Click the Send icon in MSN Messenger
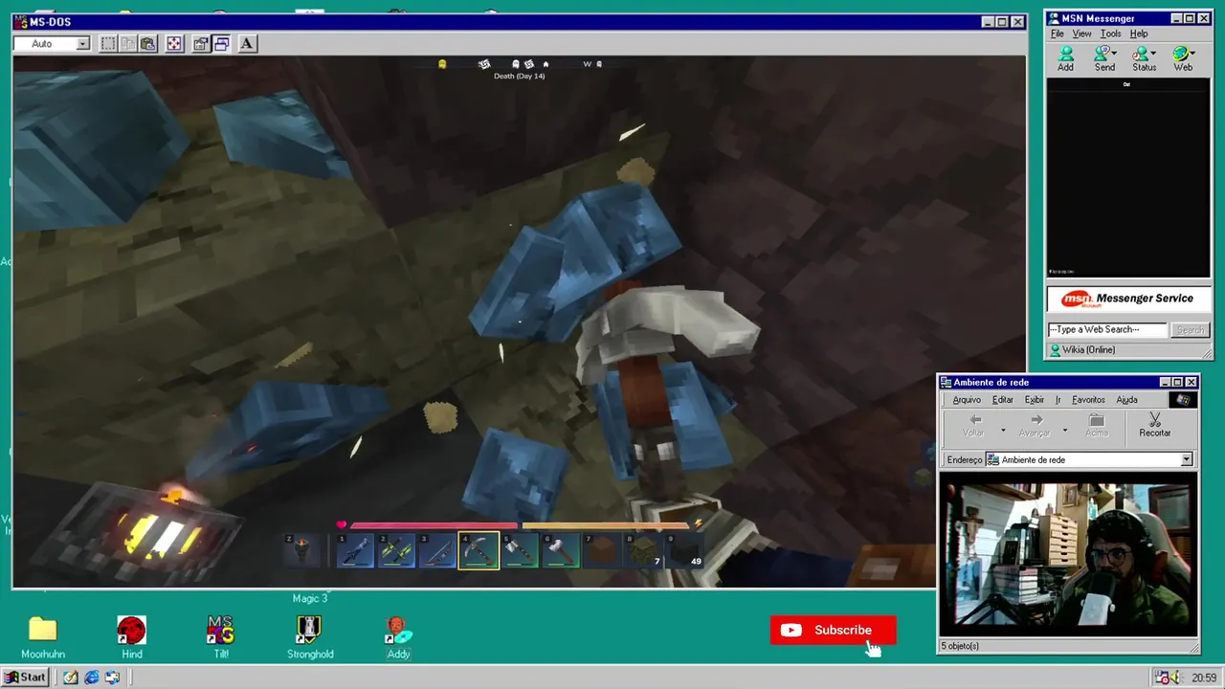 click(x=1104, y=59)
